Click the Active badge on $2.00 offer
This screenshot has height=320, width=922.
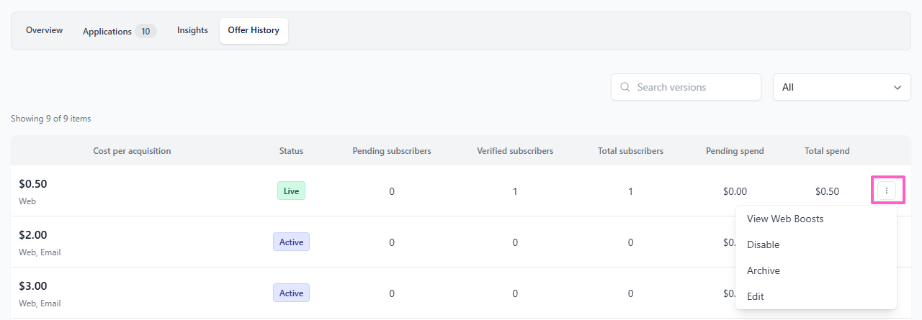[291, 242]
